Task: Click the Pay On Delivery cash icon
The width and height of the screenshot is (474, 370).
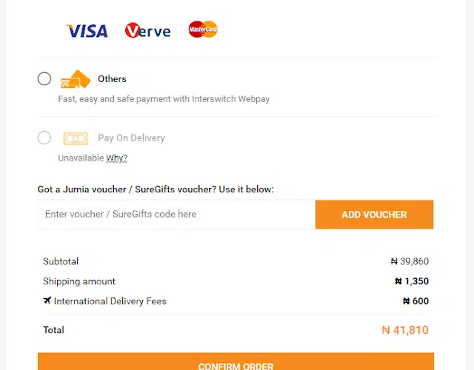Action: click(x=75, y=138)
